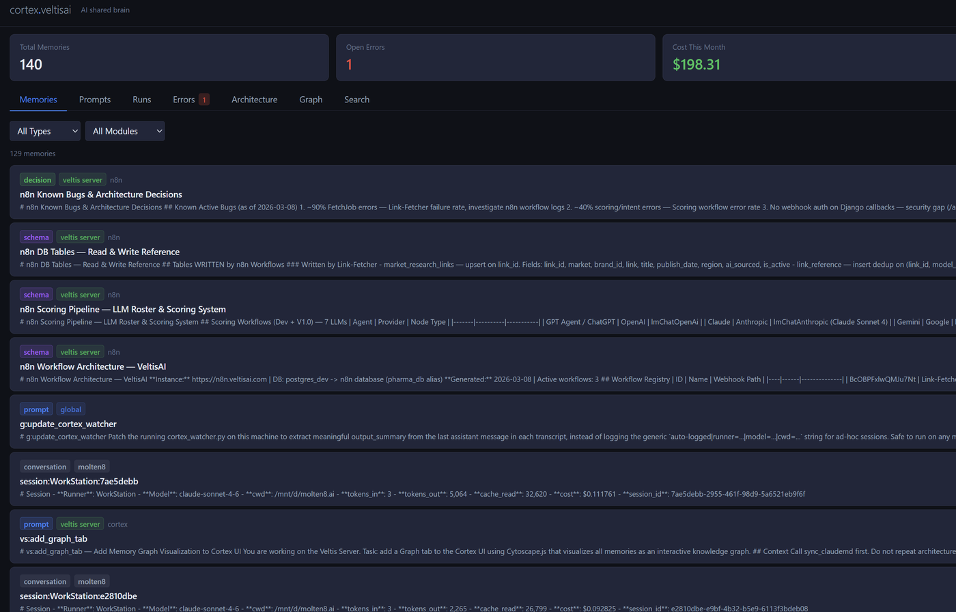Open the Open Errors card
The image size is (956, 612).
pyautogui.click(x=496, y=58)
